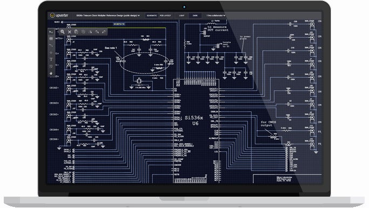Click the magnifier zoom icon
Image resolution: width=369 pixels, height=208 pixels.
click(63, 31)
